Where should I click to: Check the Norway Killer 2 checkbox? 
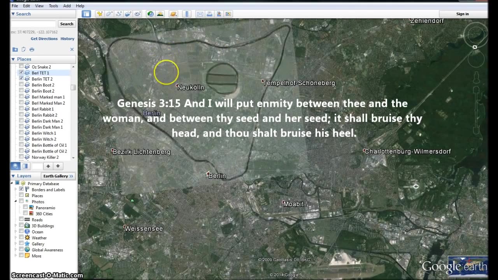tap(21, 157)
